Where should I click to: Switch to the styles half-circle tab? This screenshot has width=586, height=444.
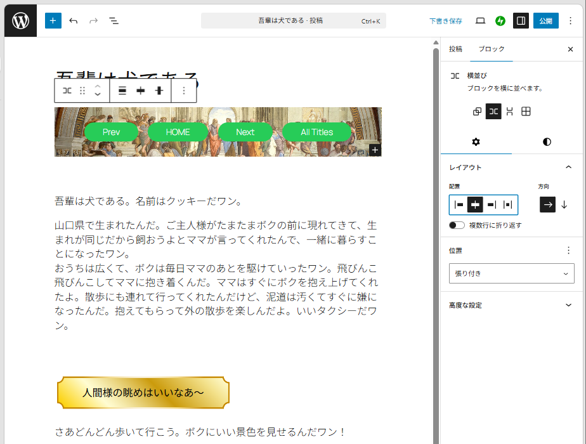pyautogui.click(x=547, y=141)
